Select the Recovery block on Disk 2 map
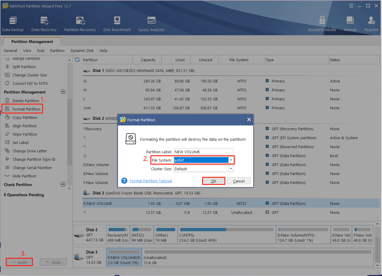Screen dimensions: 382x276 coord(118,235)
